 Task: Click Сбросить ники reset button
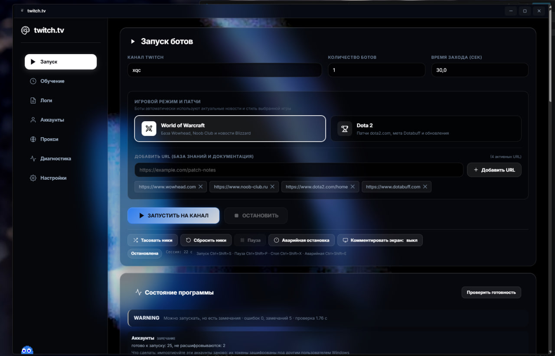(206, 240)
